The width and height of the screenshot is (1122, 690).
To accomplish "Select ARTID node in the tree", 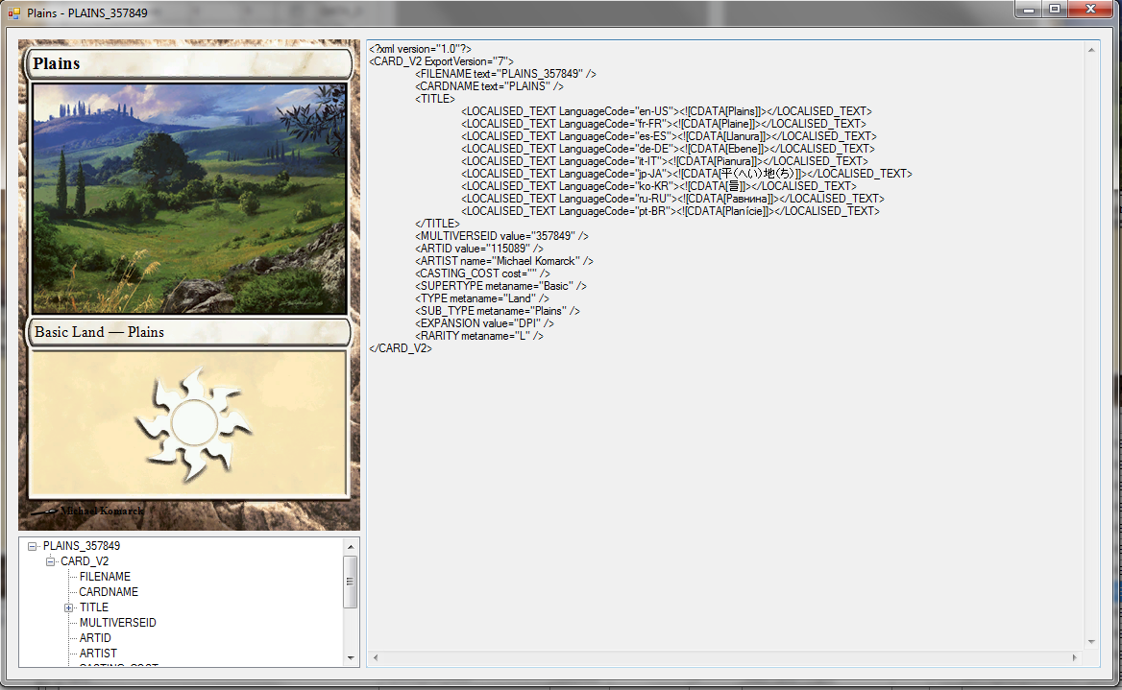I will (95, 638).
